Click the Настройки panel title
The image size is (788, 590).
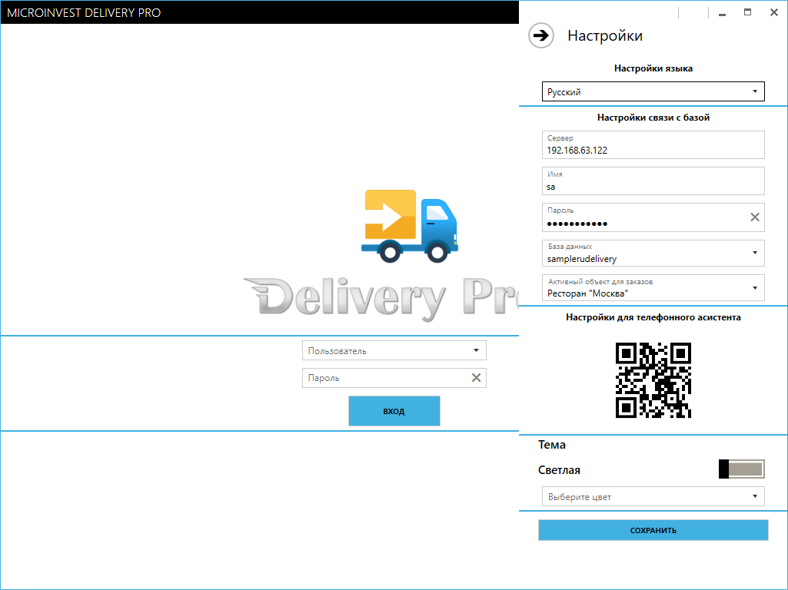[604, 35]
